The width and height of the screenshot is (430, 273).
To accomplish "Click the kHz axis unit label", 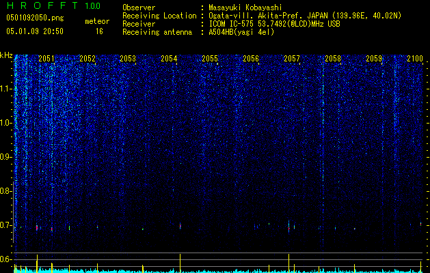I will tap(6, 55).
